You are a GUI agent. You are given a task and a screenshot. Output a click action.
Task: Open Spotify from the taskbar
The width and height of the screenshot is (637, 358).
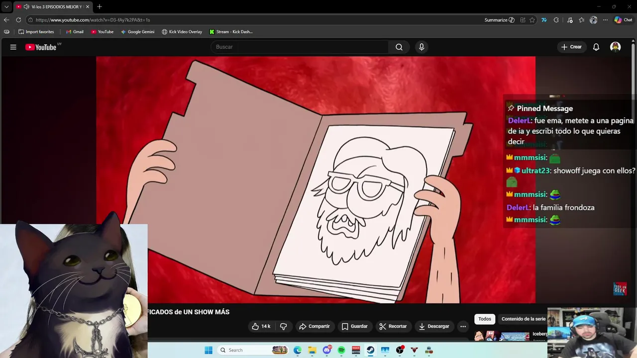341,350
